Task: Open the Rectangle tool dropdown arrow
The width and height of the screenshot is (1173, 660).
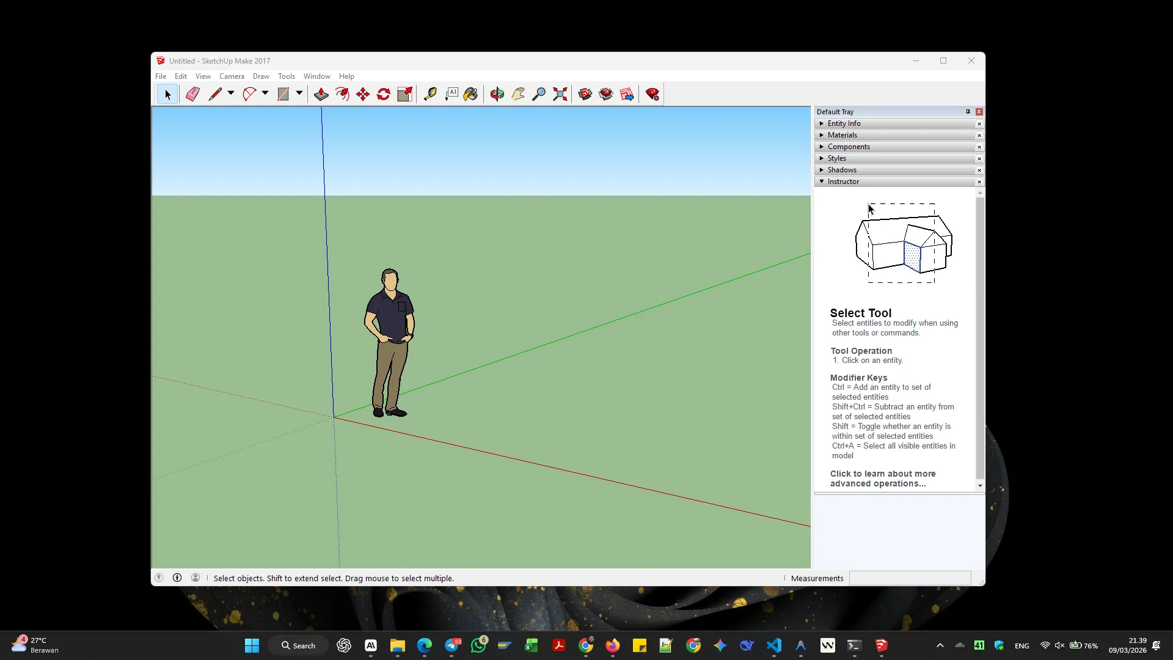Action: coord(299,94)
